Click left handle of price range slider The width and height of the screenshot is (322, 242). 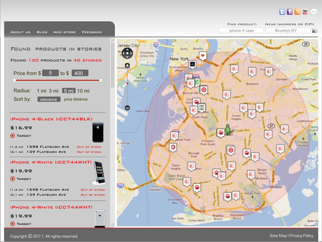[x=14, y=80]
